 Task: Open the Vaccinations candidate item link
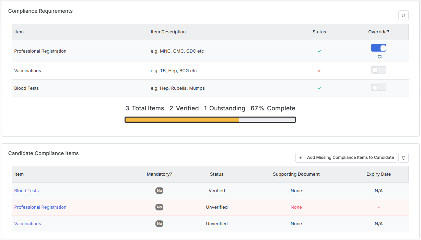tap(27, 224)
